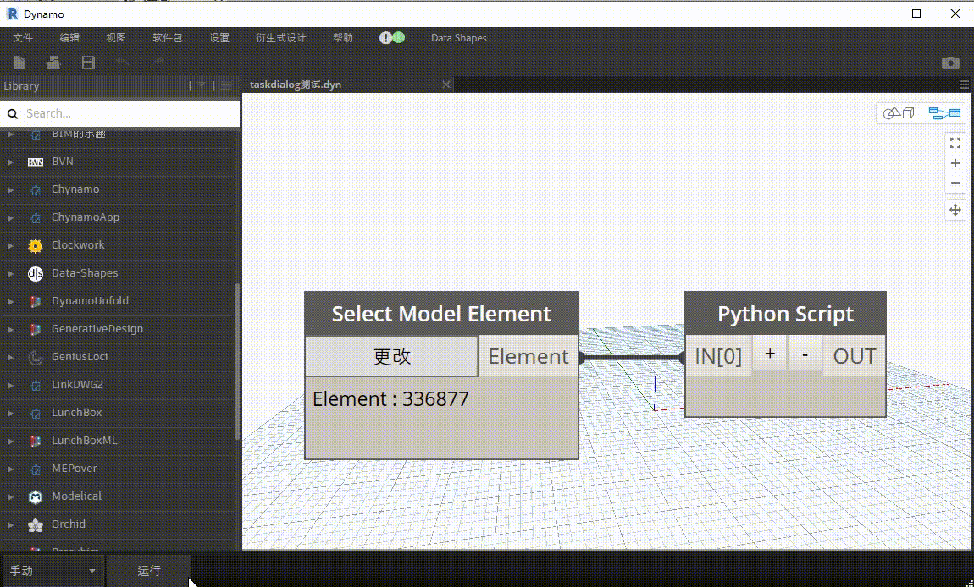Expand the Clockwork library category

tap(10, 245)
